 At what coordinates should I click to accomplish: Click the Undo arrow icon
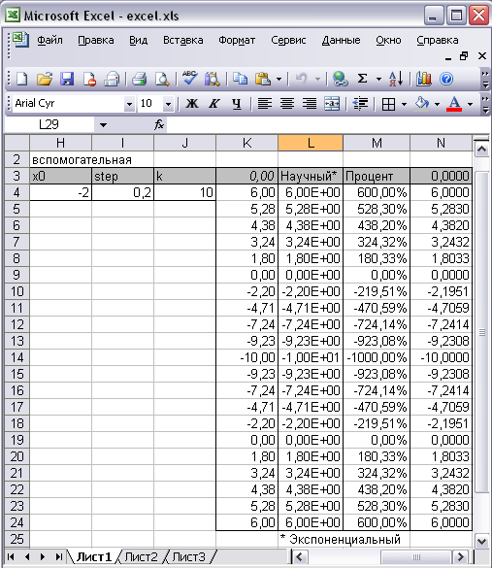click(x=302, y=79)
